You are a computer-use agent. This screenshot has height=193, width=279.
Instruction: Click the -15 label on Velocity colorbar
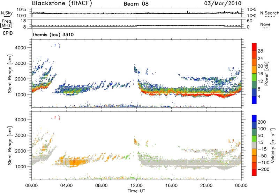pyautogui.click(x=262, y=149)
